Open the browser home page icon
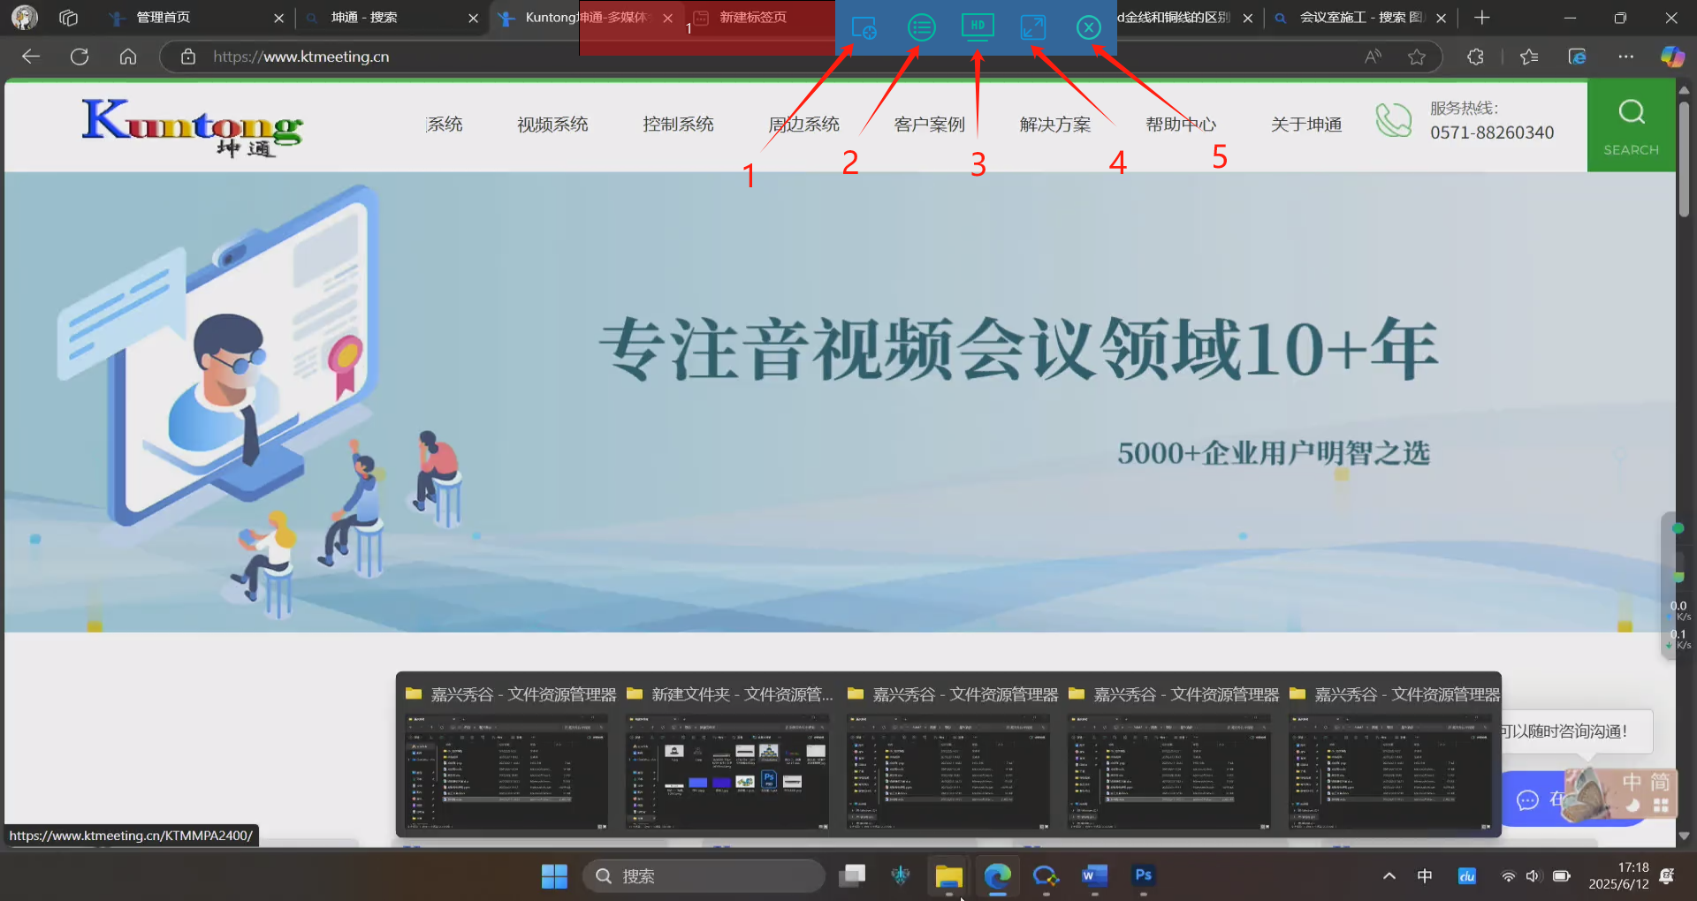Image resolution: width=1697 pixels, height=901 pixels. pos(128,57)
